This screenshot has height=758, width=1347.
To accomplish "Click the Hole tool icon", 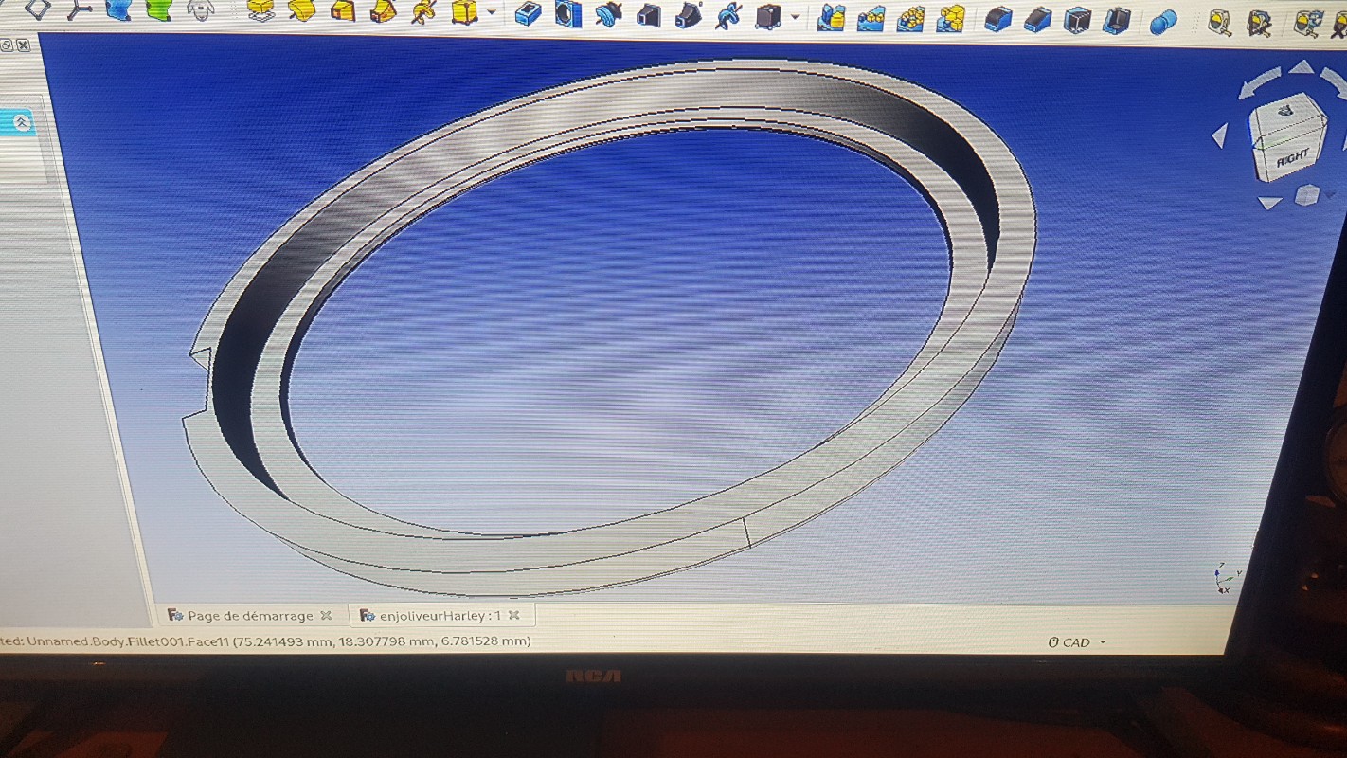I will pyautogui.click(x=567, y=14).
